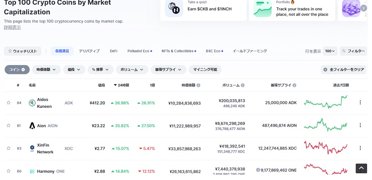Open the Earn $CKB and $1INCH quiz

(209, 9)
